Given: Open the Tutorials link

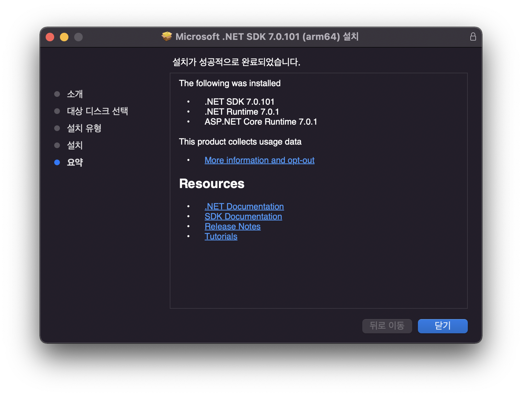Looking at the screenshot, I should (x=221, y=236).
